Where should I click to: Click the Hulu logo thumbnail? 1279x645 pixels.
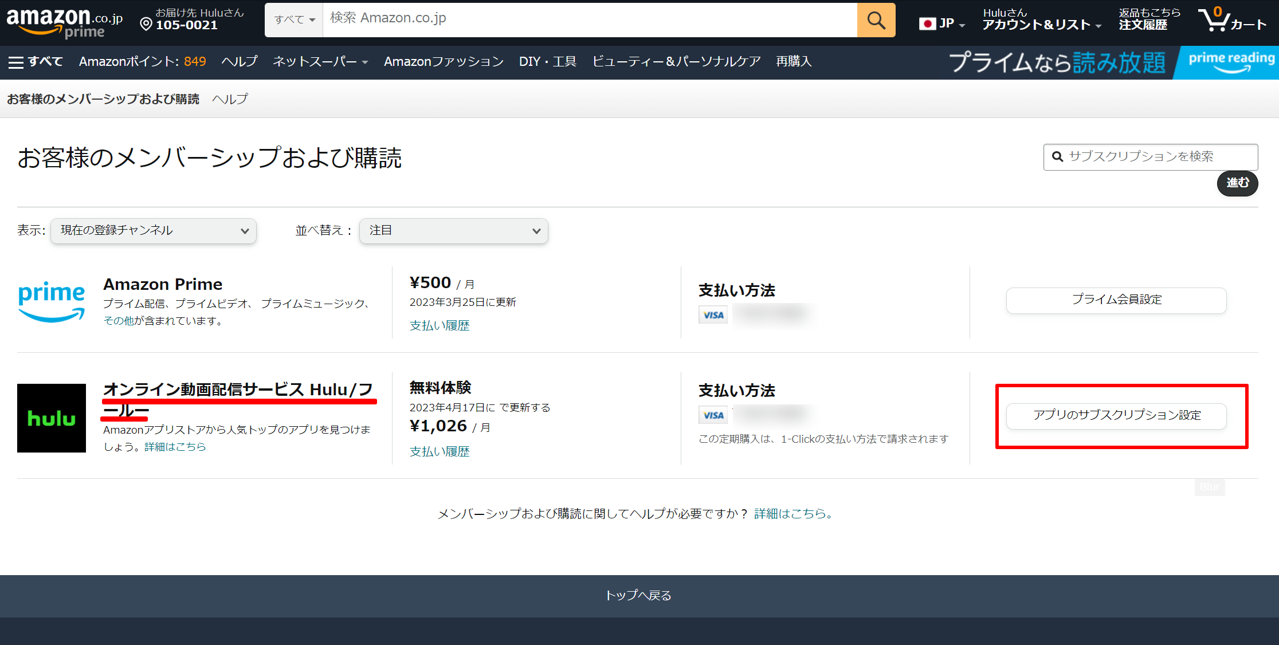coord(52,418)
